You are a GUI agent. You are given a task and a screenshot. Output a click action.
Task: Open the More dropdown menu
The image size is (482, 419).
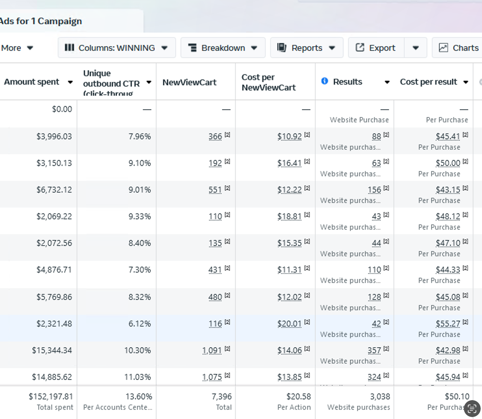pyautogui.click(x=17, y=48)
